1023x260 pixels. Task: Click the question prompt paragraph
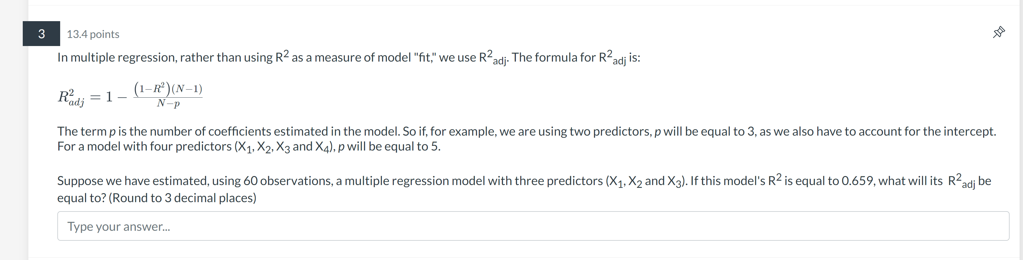click(348, 57)
